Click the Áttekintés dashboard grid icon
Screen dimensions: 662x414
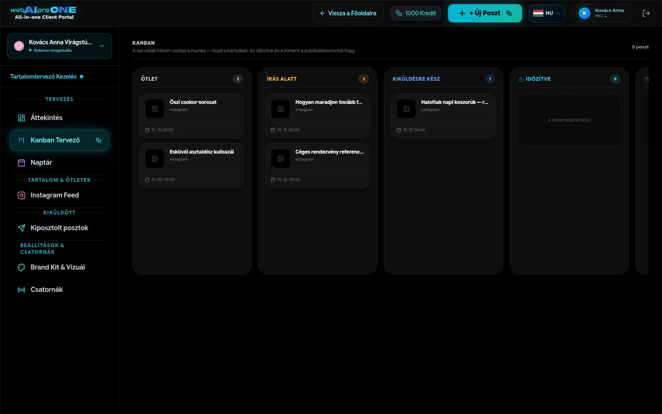[22, 118]
